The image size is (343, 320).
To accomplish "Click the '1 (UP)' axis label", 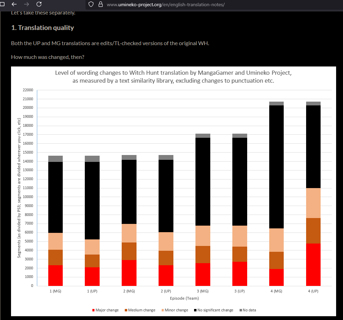I will tap(92, 291).
